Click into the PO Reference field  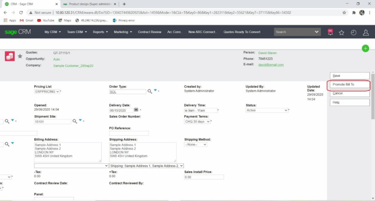[129, 133]
